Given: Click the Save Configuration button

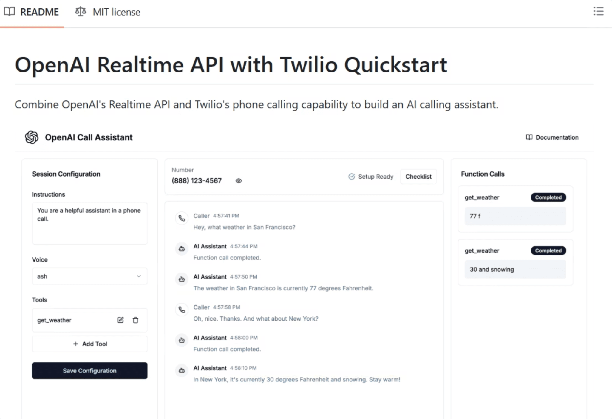Looking at the screenshot, I should 90,371.
